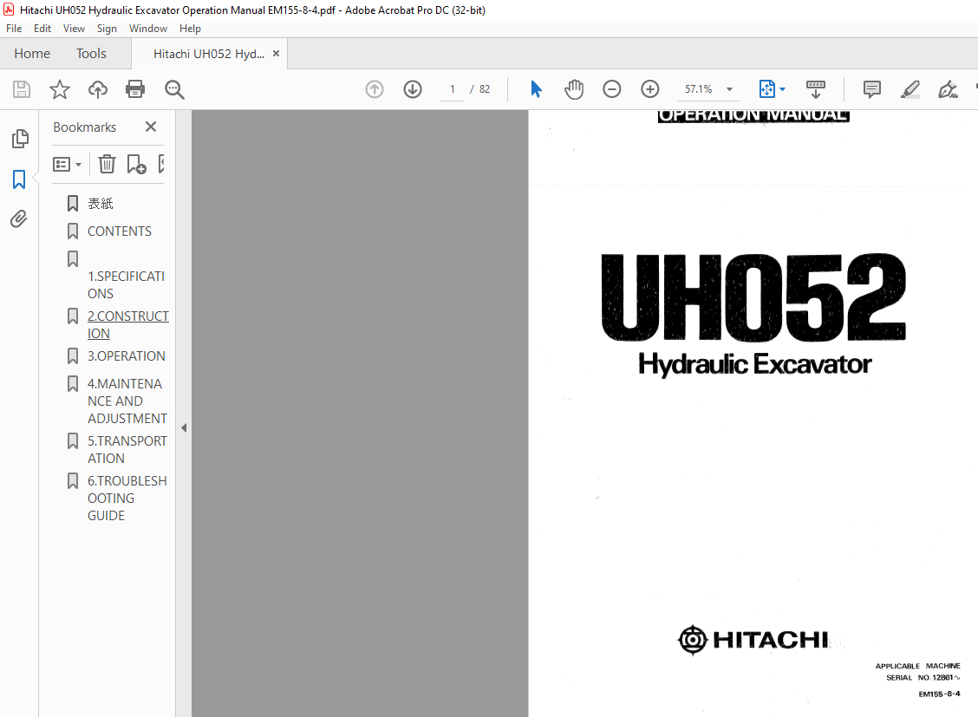
Task: Click the bookmark icon beside CONTENTS
Action: click(x=72, y=231)
